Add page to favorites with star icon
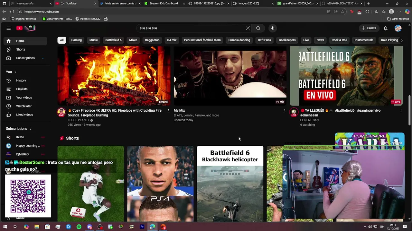Viewport: 412px width, 231px height. pyautogui.click(x=342, y=12)
